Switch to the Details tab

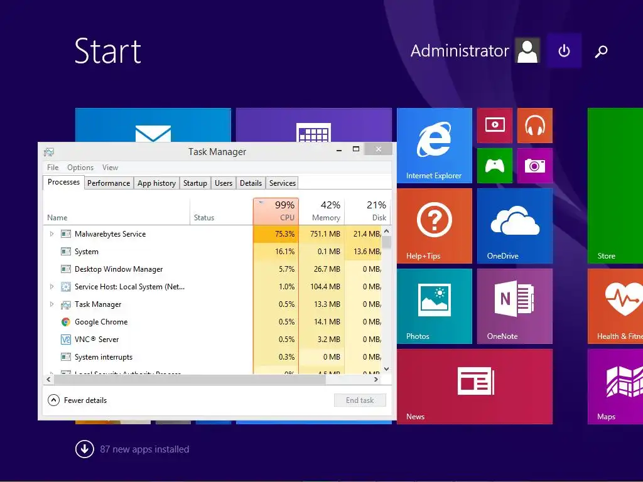[251, 183]
